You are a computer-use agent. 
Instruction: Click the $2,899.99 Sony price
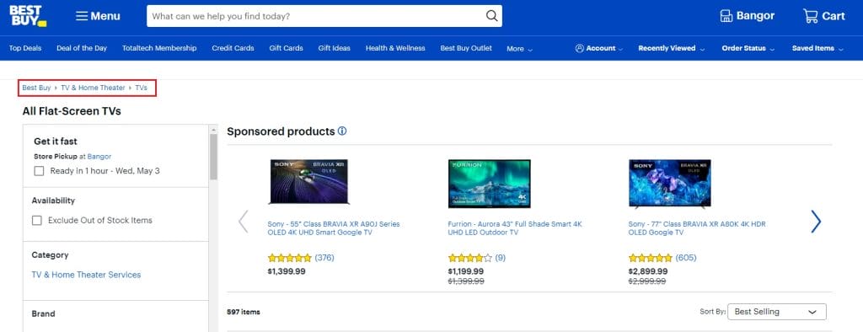648,271
